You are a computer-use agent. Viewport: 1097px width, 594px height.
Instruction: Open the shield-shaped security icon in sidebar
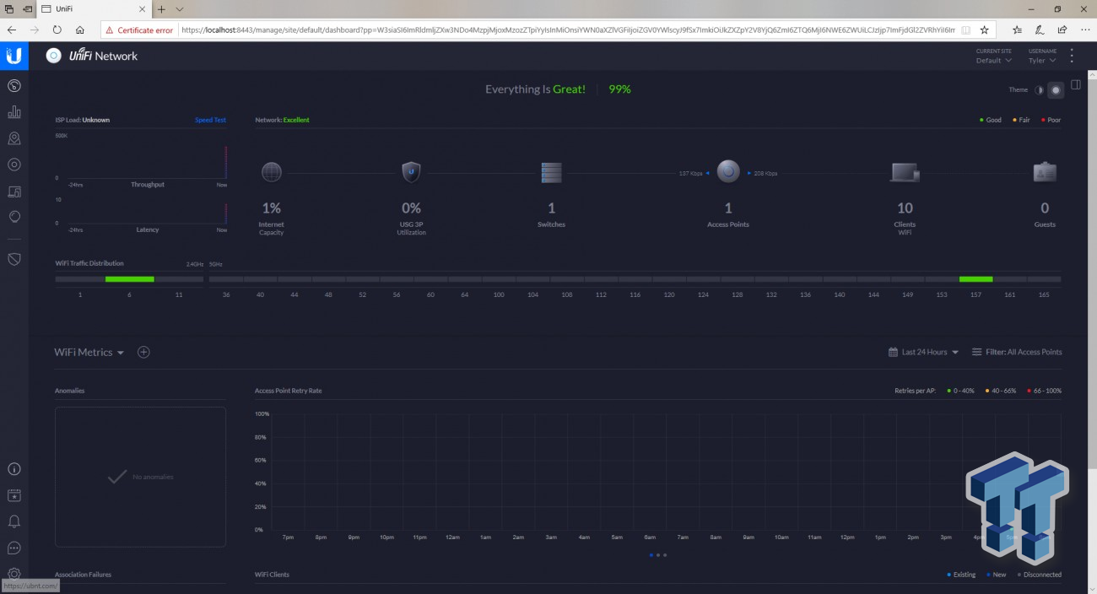tap(14, 259)
